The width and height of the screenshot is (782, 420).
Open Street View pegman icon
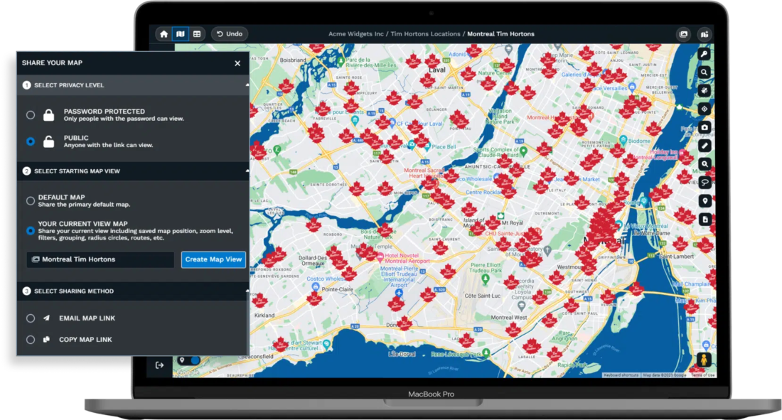[705, 361]
